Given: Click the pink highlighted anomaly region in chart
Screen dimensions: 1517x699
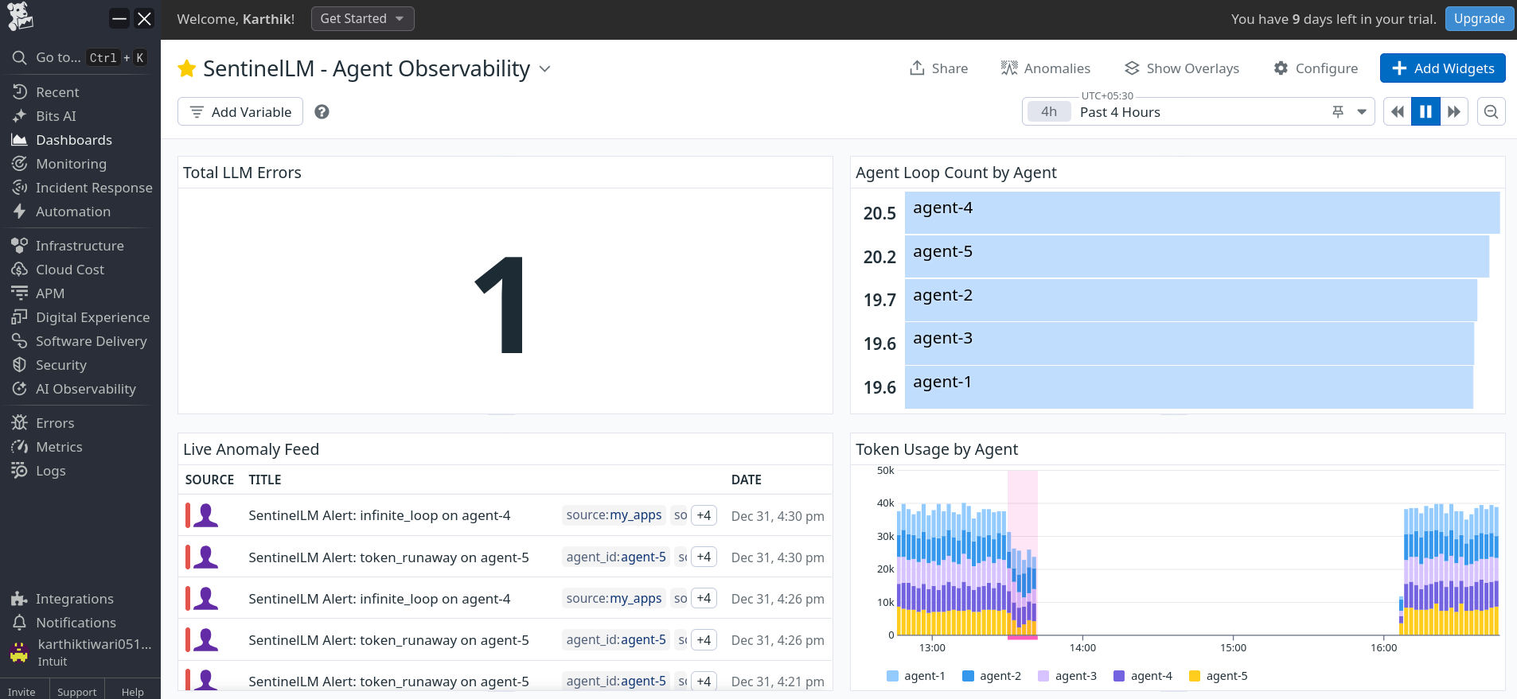Looking at the screenshot, I should [1023, 553].
